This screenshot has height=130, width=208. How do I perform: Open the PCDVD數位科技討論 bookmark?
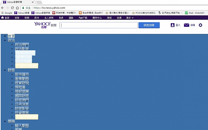(x=144, y=13)
